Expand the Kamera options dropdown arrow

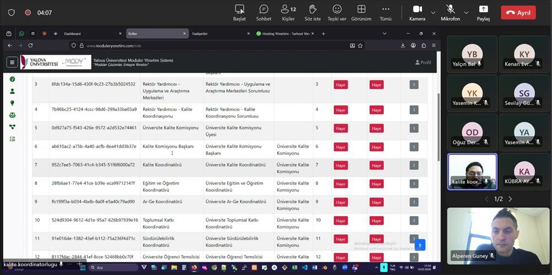[433, 12]
